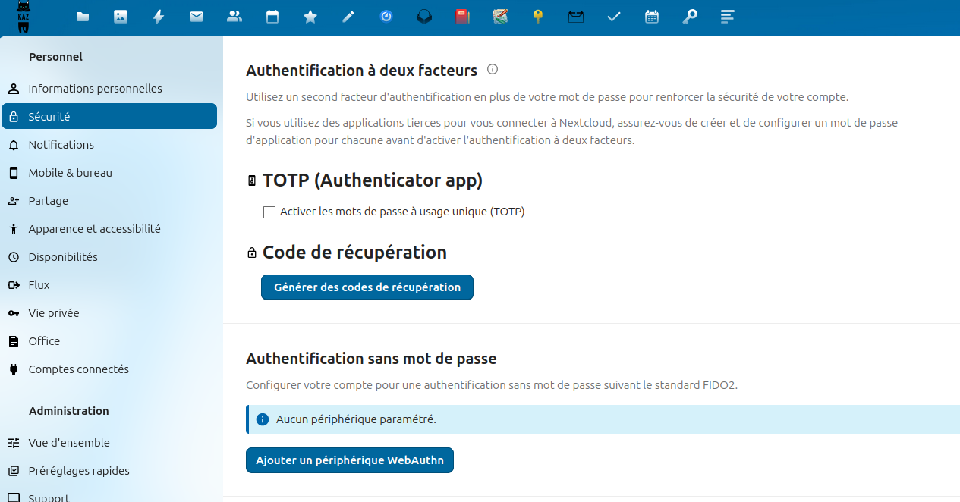Image resolution: width=960 pixels, height=502 pixels.
Task: Click Générer des codes de récupération
Action: [367, 287]
